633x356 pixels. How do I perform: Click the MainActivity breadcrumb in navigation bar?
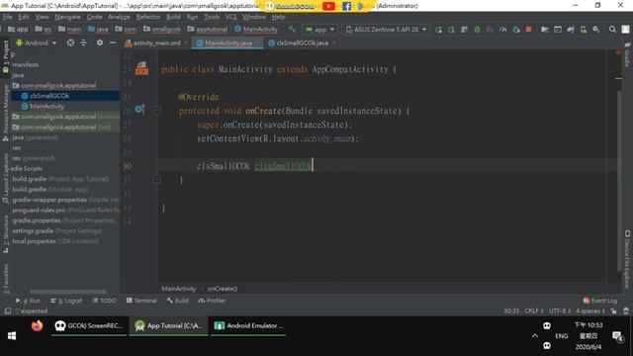pyautogui.click(x=256, y=29)
